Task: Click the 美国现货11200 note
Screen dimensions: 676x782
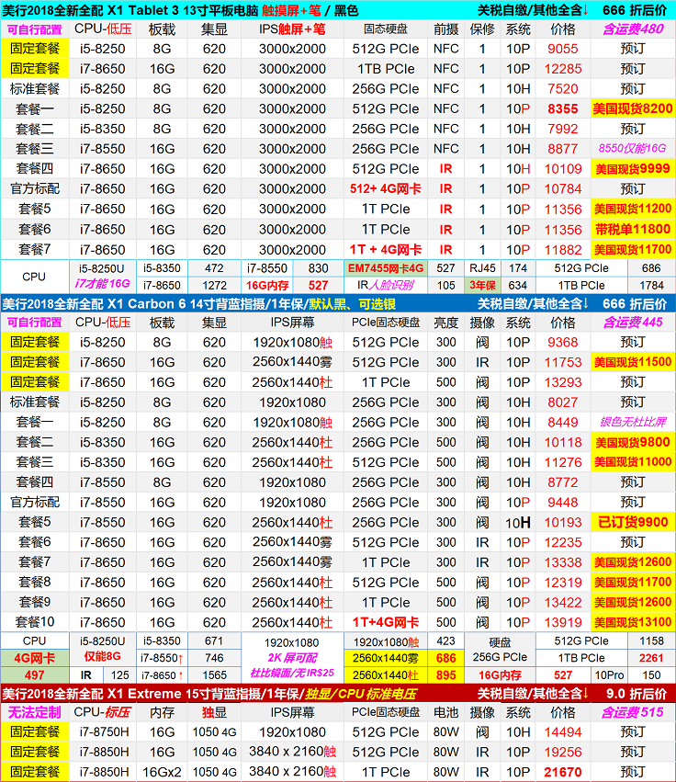Action: point(633,209)
